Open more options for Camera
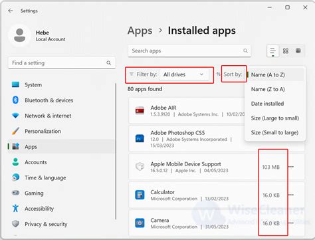This screenshot has height=240, width=315. click(x=291, y=223)
